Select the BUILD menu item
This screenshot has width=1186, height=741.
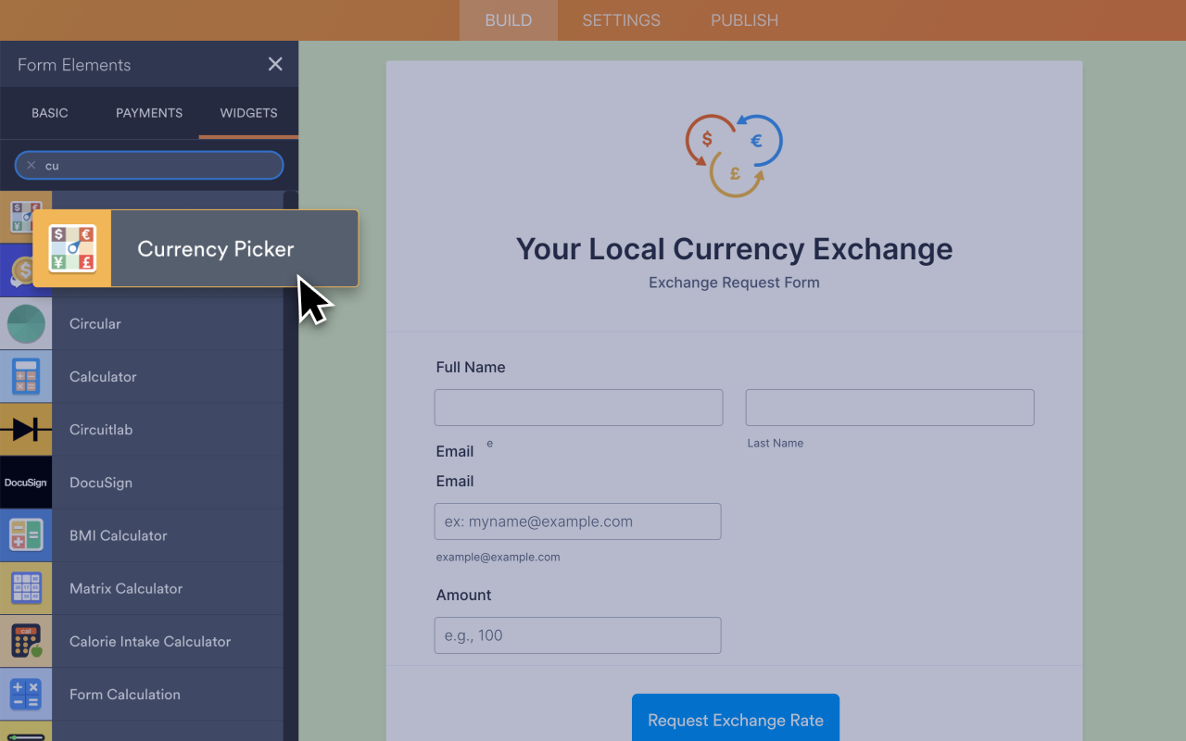pos(508,19)
